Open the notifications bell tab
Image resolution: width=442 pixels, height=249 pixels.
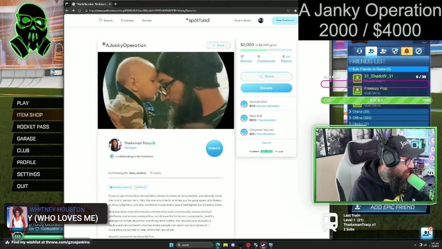[x=407, y=51]
